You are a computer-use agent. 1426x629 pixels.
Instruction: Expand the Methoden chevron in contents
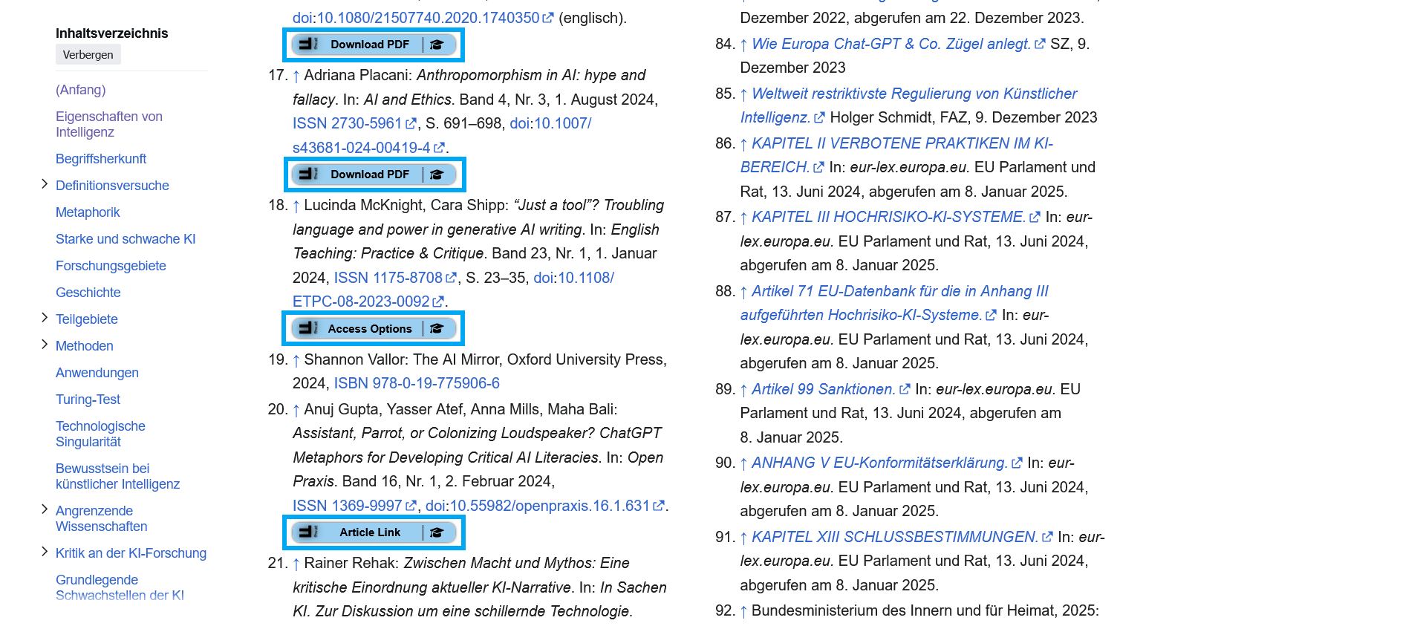[45, 345]
